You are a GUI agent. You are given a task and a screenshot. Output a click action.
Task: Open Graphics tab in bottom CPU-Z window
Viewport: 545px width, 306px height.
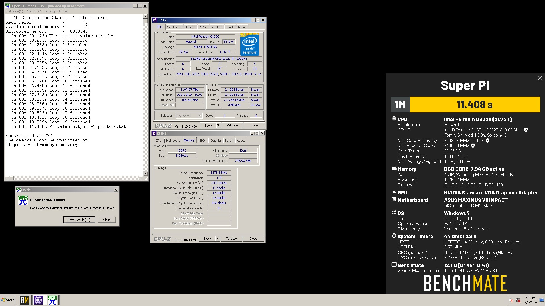(x=215, y=141)
